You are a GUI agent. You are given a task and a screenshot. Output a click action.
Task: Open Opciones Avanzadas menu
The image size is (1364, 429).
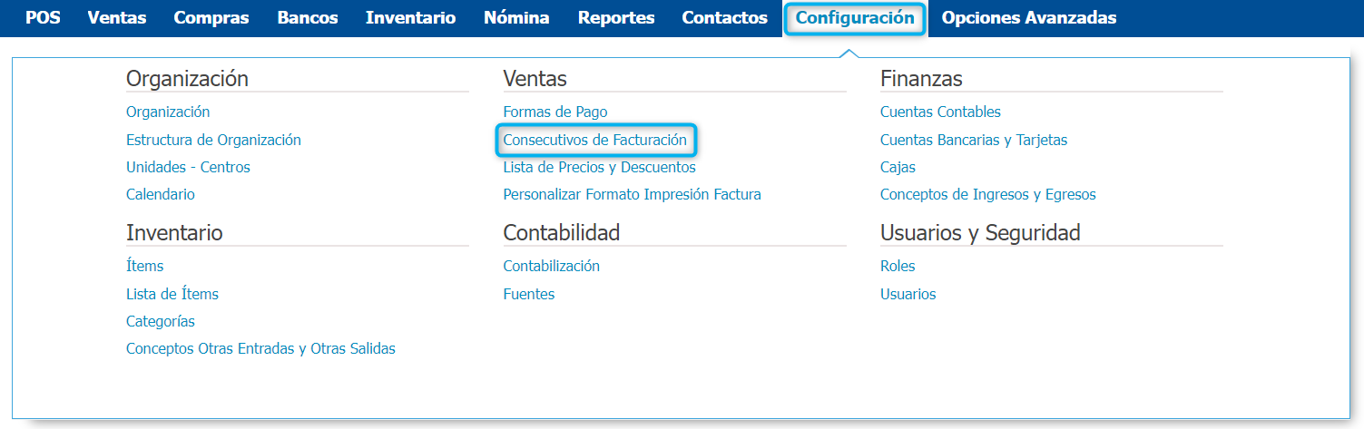(x=1029, y=18)
